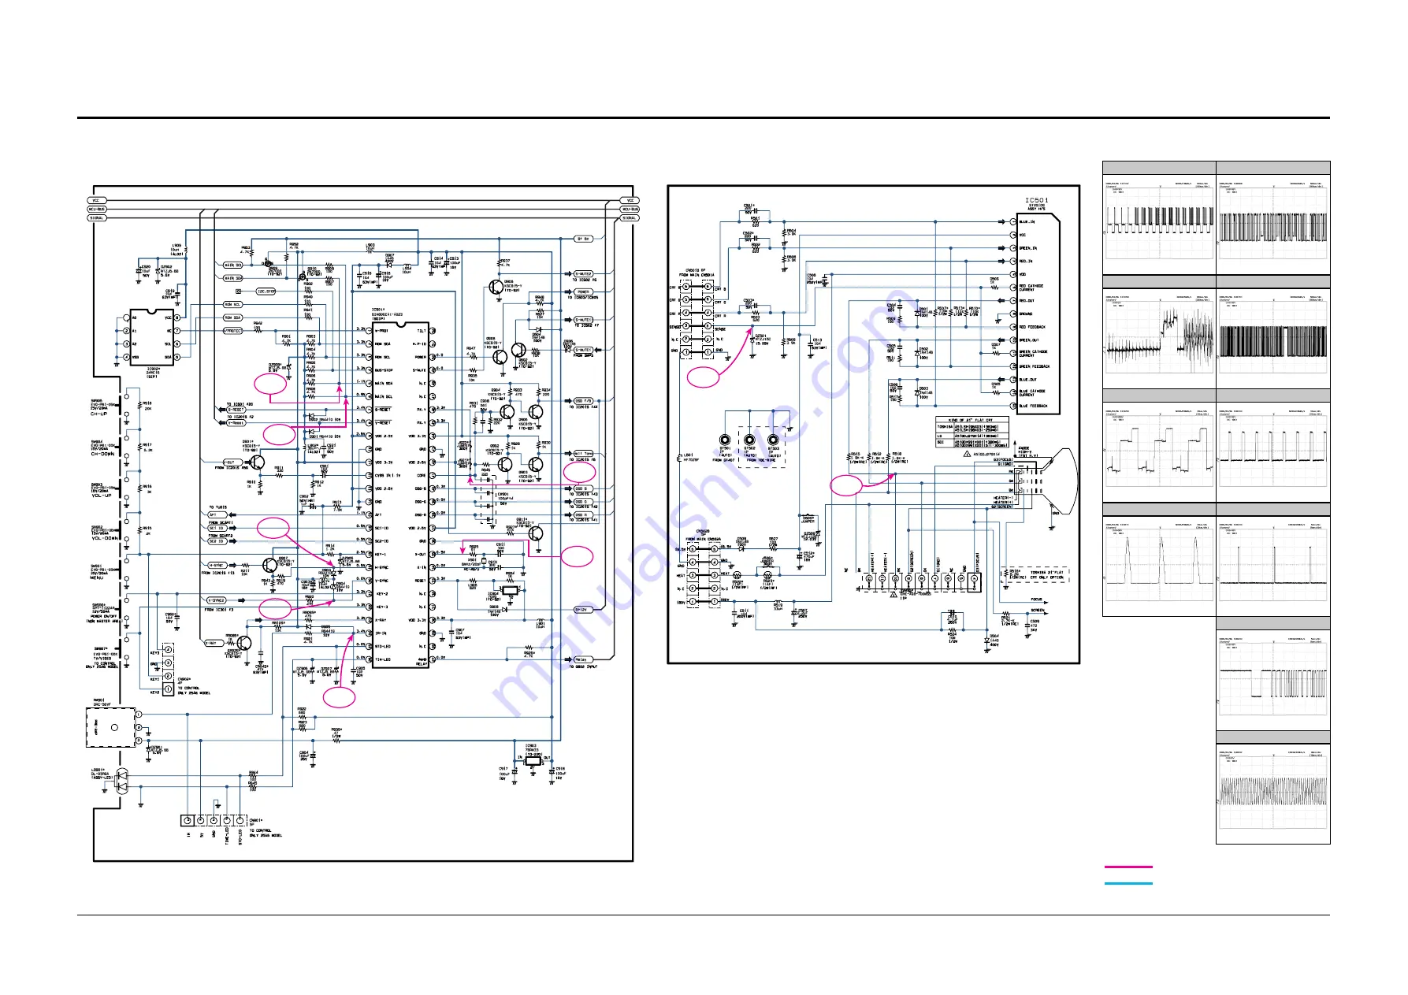Click the OSD G output tag

(581, 502)
